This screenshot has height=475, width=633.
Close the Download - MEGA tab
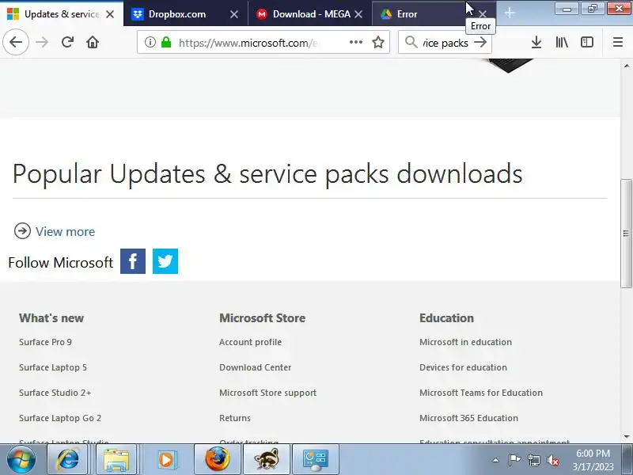click(358, 14)
